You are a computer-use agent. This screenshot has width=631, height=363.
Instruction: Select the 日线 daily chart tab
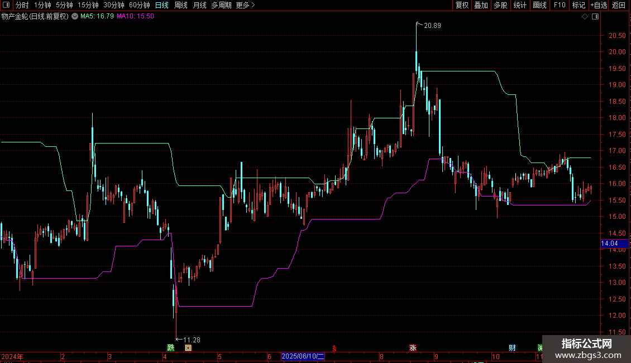point(162,5)
